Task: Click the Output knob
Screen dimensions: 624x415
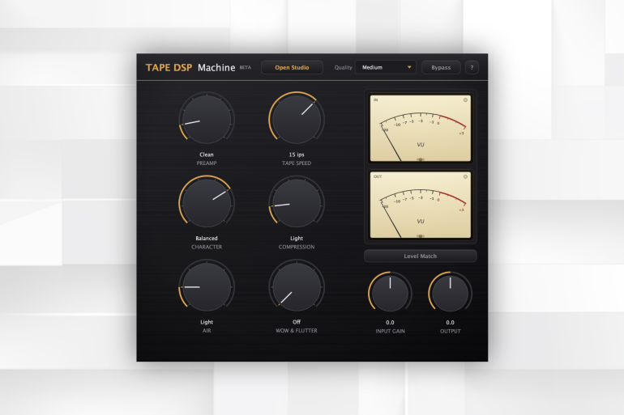Action: coord(450,294)
